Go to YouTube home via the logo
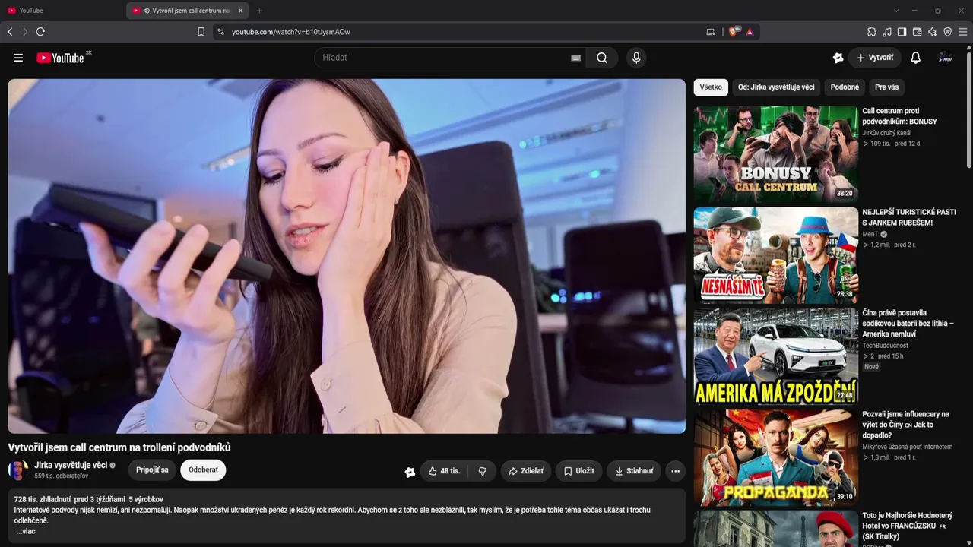This screenshot has height=547, width=973. 60,58
